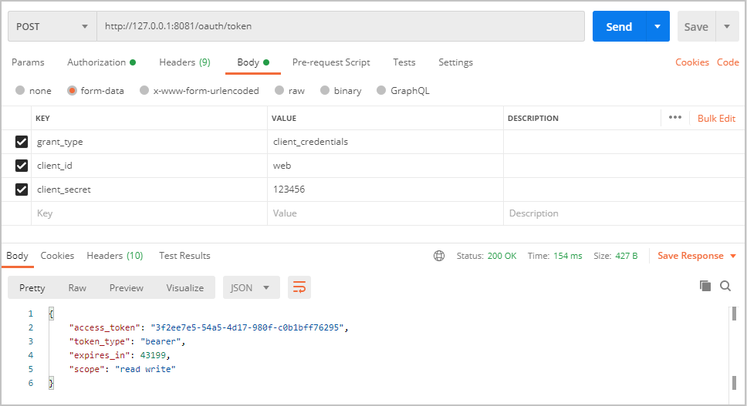
Task: Click the client_id key cell
Action: click(149, 166)
